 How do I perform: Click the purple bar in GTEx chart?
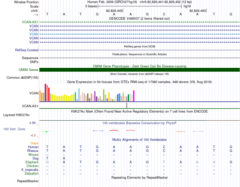point(95,96)
